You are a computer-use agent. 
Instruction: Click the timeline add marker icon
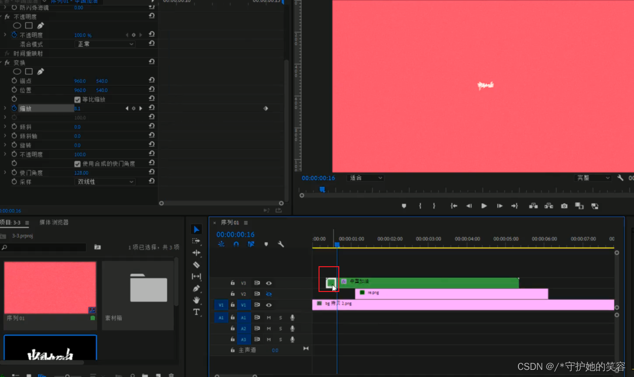pyautogui.click(x=266, y=244)
